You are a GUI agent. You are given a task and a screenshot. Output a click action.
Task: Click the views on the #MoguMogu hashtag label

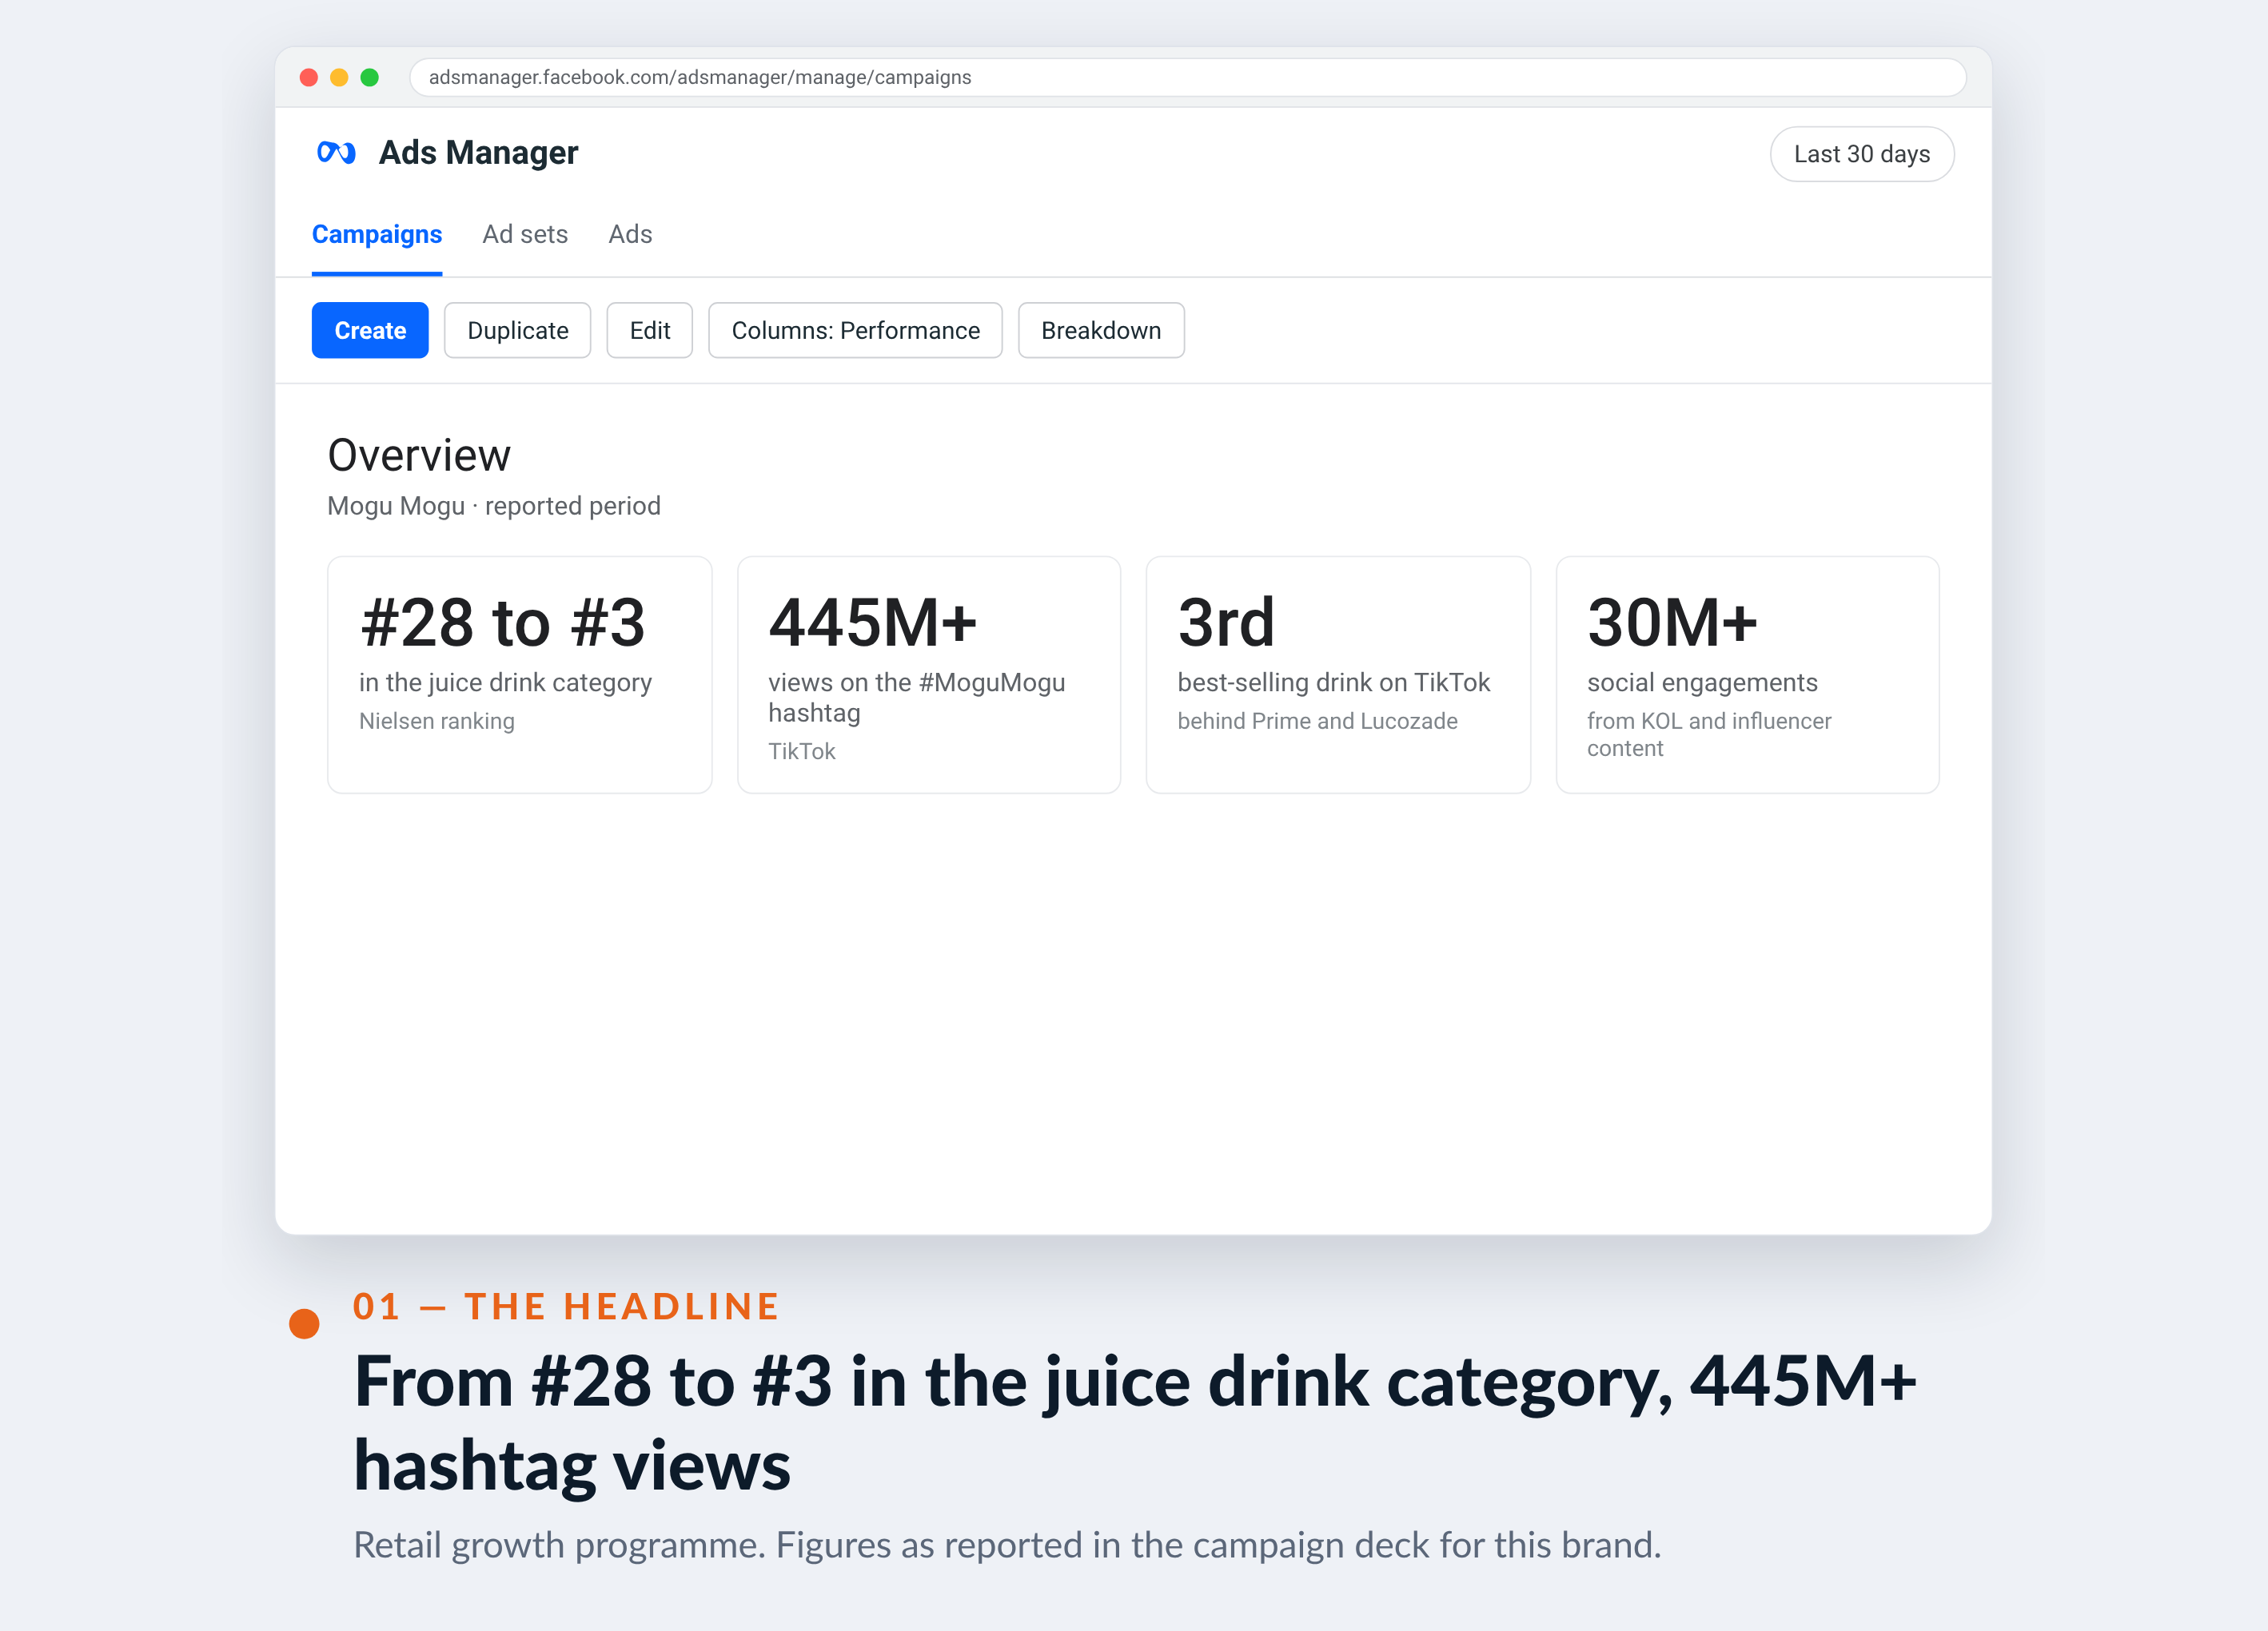click(916, 698)
